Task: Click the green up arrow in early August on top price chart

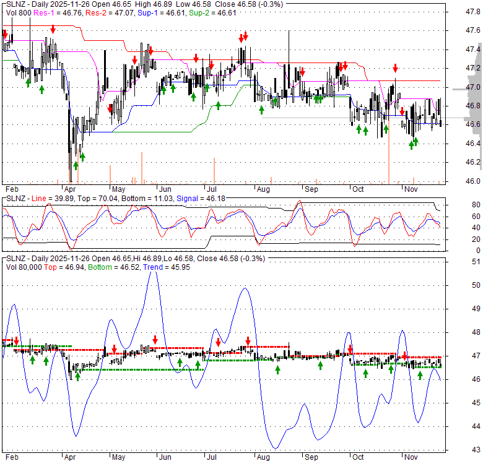Action: click(261, 110)
